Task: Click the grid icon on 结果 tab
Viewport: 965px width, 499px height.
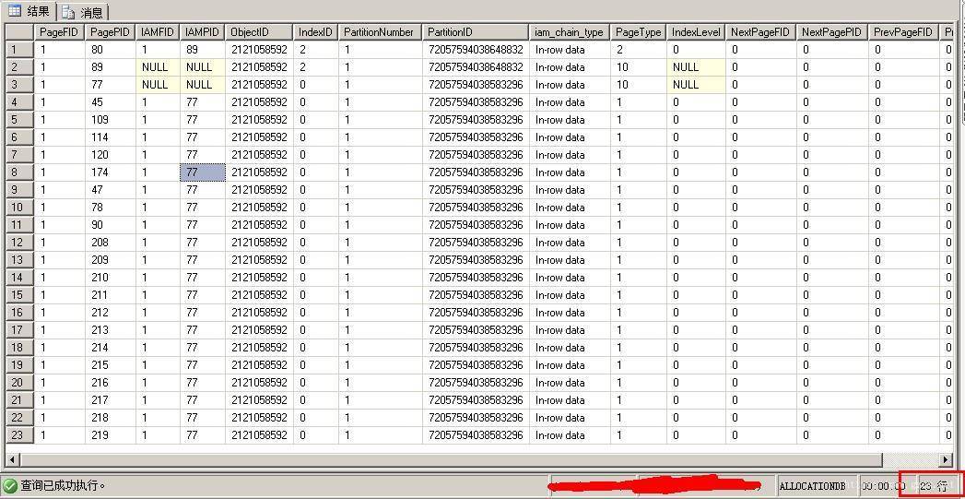Action: (x=15, y=11)
